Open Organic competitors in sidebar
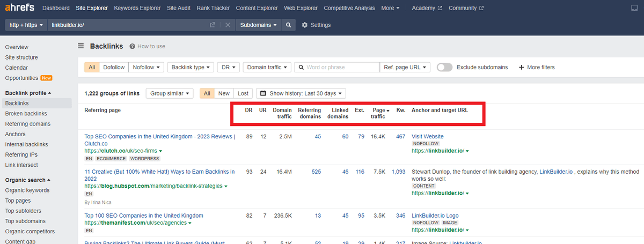Image resolution: width=644 pixels, height=244 pixels. (x=30, y=231)
